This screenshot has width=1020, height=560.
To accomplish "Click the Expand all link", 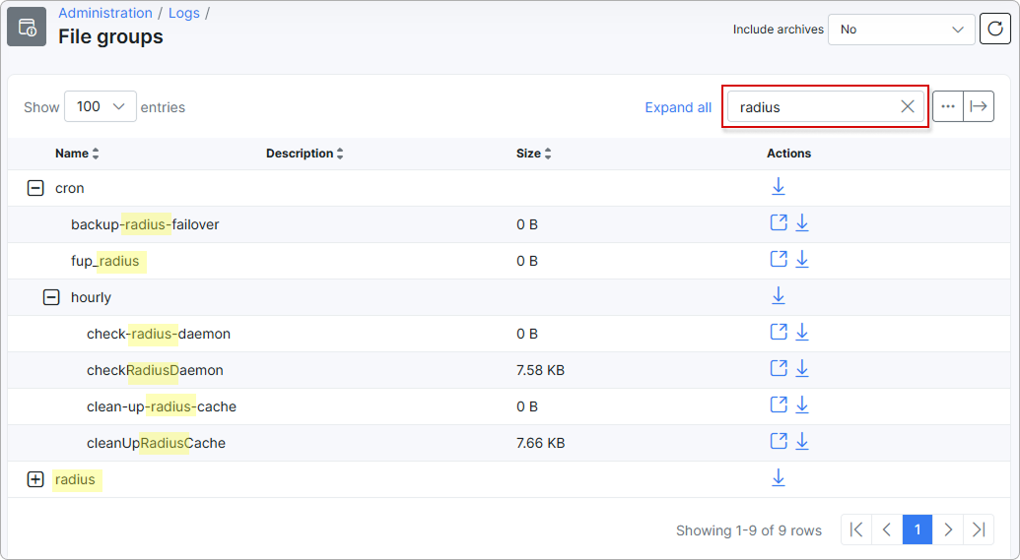I will click(678, 107).
